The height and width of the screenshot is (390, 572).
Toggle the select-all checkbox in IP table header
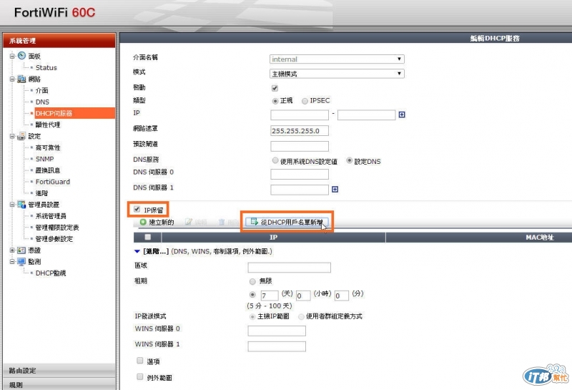tap(148, 237)
